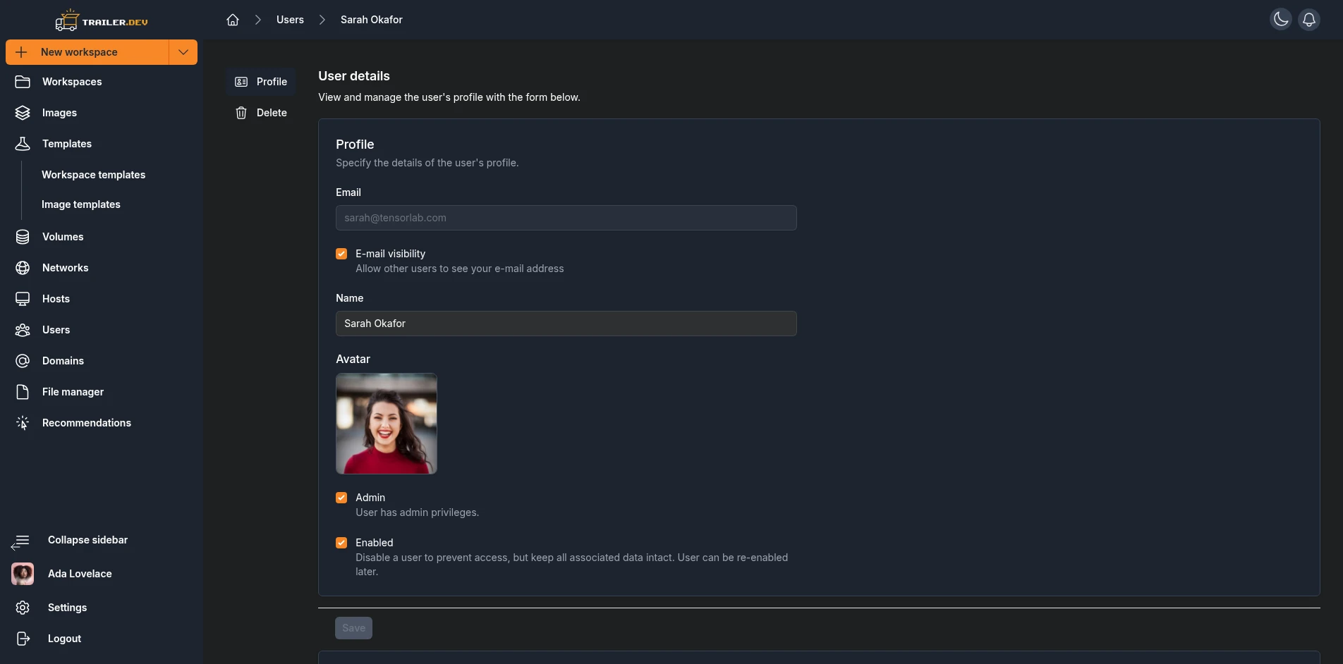Click the Workspaces folder icon
The height and width of the screenshot is (664, 1343).
click(x=23, y=82)
